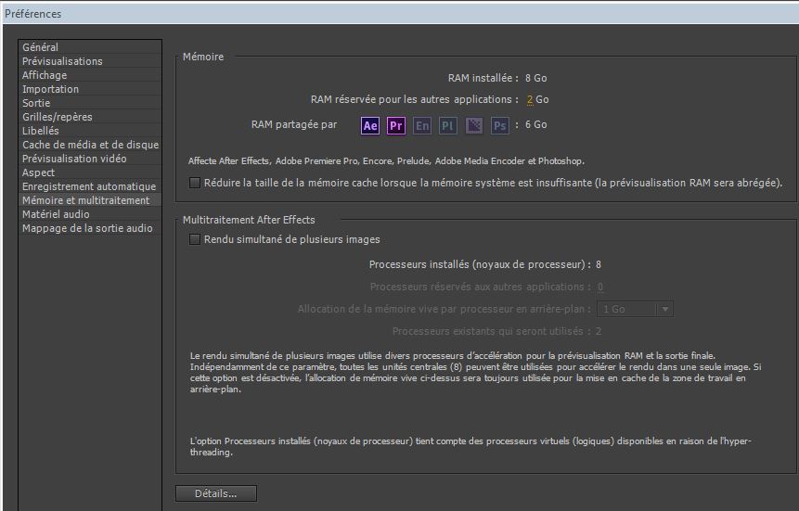
Task: Switch to "Matériel audio" preferences
Action: pyautogui.click(x=57, y=214)
